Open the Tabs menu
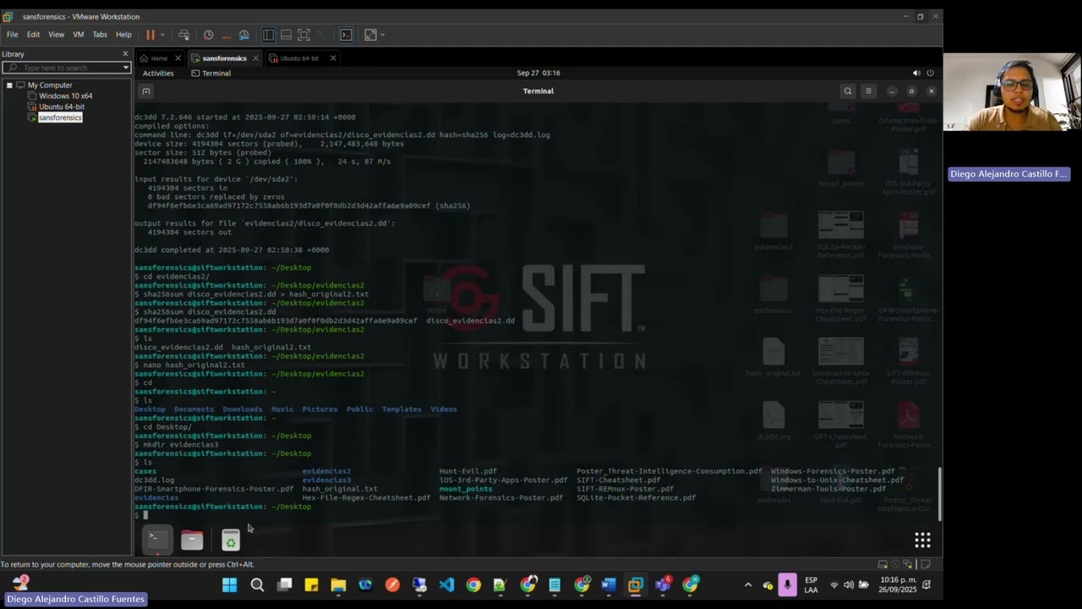This screenshot has width=1082, height=609. 100,35
